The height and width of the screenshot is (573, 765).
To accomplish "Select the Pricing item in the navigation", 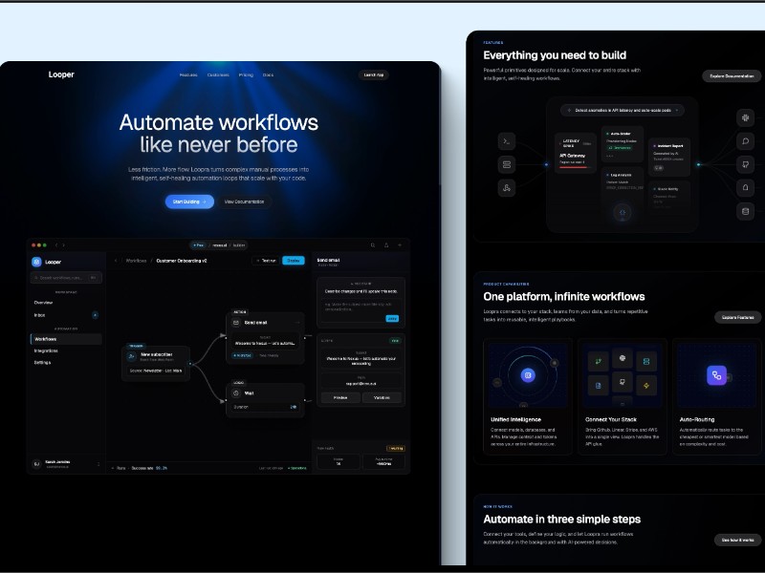I will tap(246, 74).
